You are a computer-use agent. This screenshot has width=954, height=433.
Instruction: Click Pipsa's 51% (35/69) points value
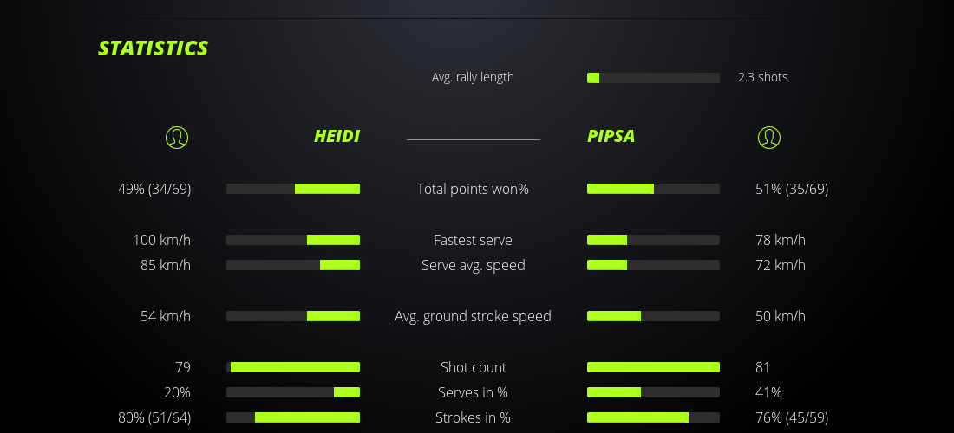pyautogui.click(x=792, y=189)
